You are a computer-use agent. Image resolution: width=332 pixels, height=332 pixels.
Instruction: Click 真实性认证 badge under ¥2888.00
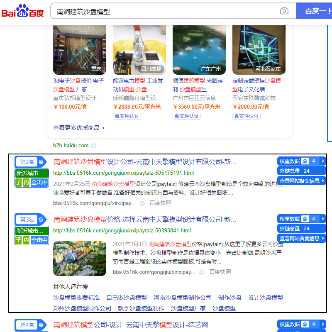click(x=127, y=116)
